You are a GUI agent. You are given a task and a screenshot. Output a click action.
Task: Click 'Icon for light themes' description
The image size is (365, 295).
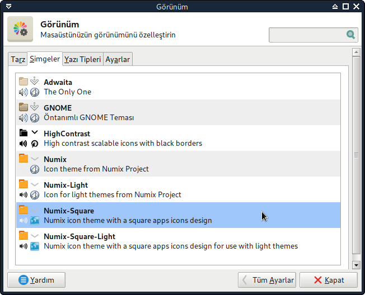(113, 195)
